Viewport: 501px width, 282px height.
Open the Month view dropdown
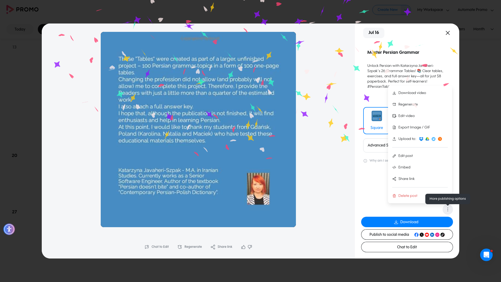[x=484, y=29]
